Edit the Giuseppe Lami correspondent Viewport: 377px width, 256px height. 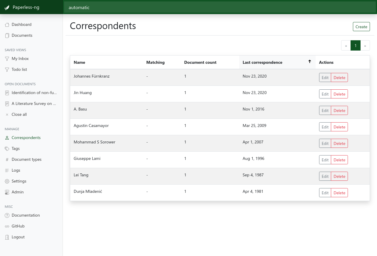325,160
